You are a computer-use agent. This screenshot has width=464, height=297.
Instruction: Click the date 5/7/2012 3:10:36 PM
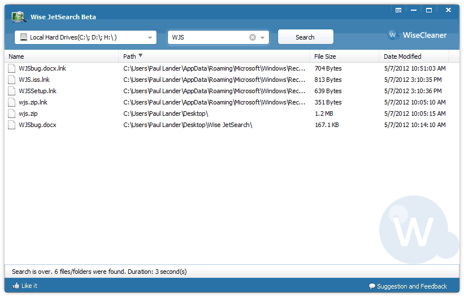(x=413, y=91)
